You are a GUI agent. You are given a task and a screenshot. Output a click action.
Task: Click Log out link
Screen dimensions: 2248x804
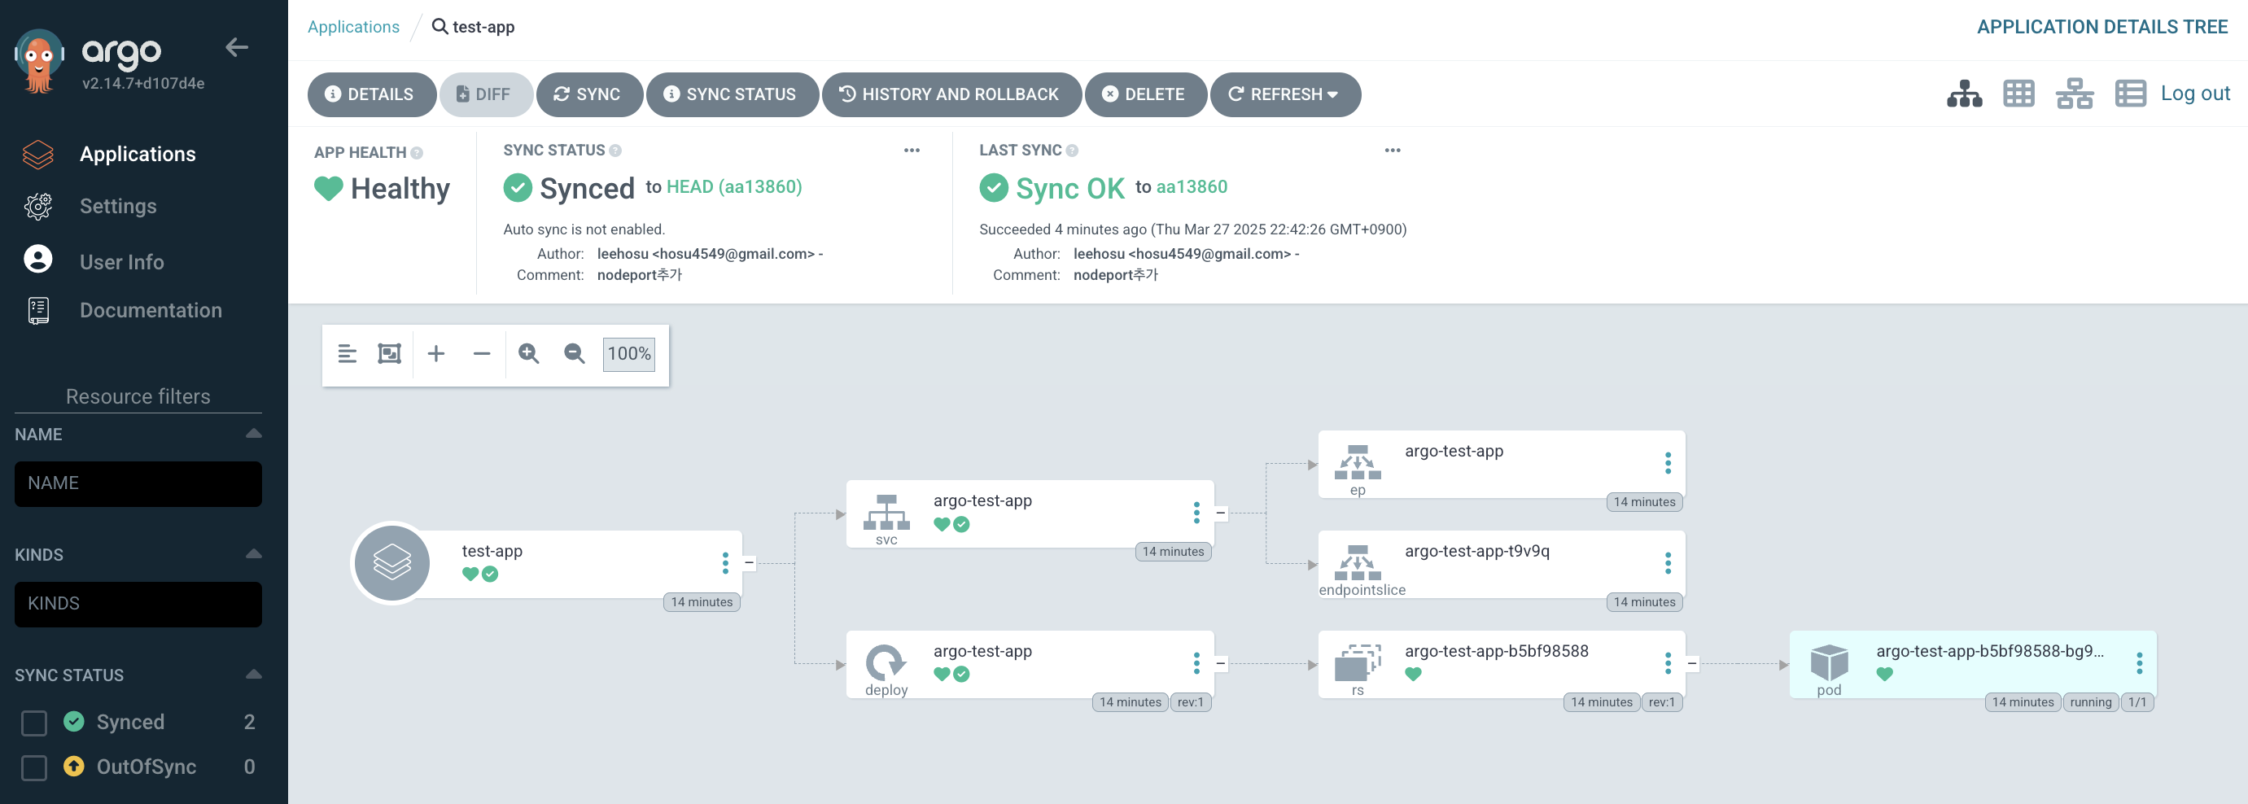coord(2195,94)
